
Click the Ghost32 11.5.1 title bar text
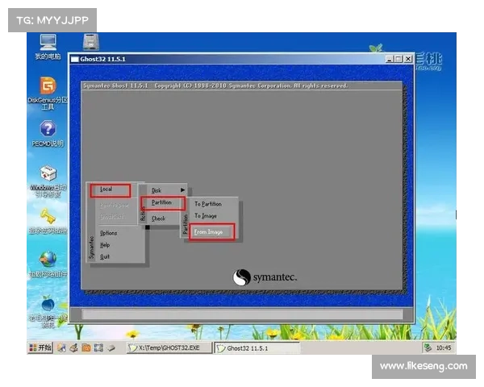(102, 59)
